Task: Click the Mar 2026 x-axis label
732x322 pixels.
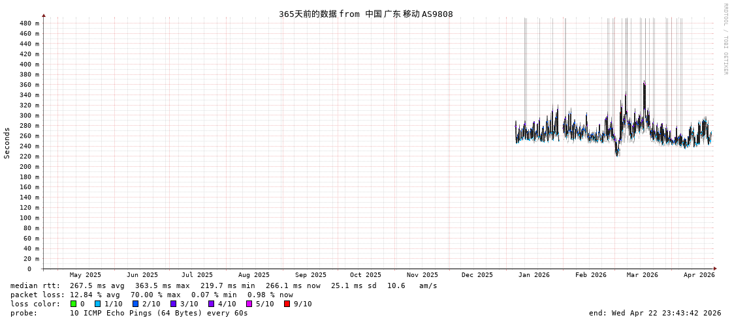Action: (642, 275)
